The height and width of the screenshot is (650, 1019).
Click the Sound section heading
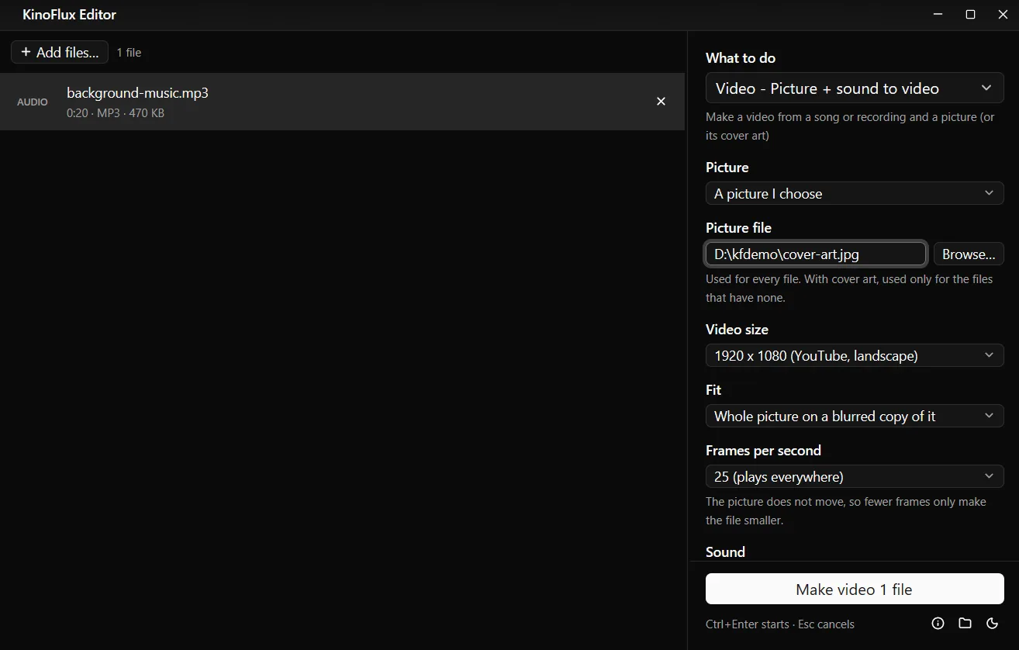pyautogui.click(x=725, y=552)
